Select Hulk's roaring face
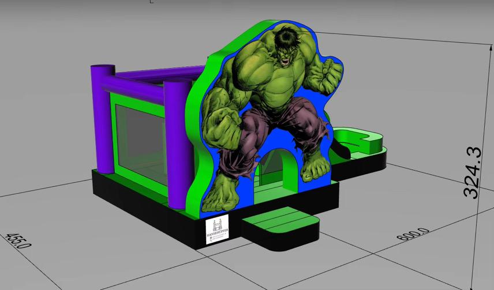The height and width of the screenshot is (290, 494). (x=285, y=54)
